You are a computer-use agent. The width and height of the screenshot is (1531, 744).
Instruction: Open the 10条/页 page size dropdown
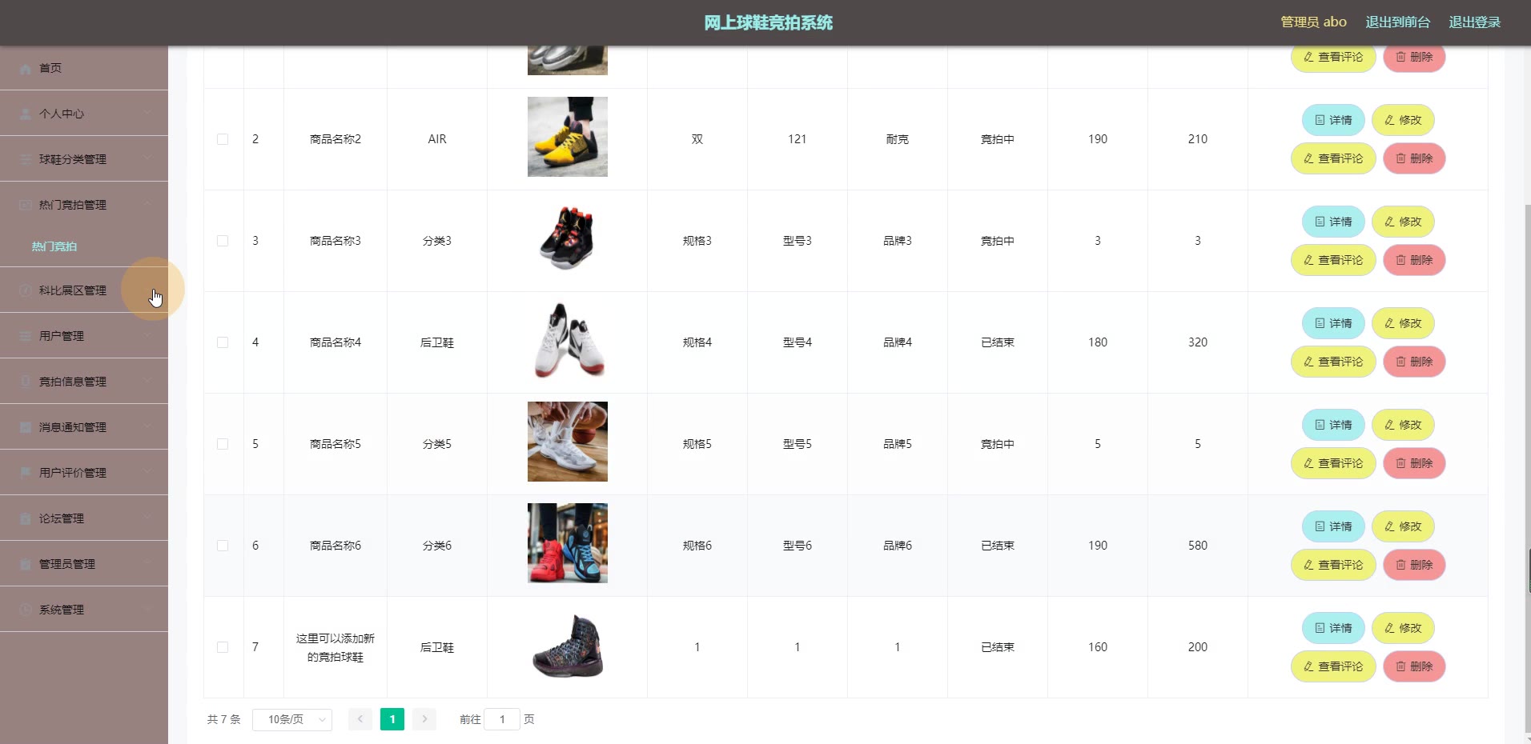click(x=292, y=719)
